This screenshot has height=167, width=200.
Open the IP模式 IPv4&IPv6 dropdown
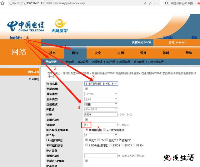pos(101,109)
